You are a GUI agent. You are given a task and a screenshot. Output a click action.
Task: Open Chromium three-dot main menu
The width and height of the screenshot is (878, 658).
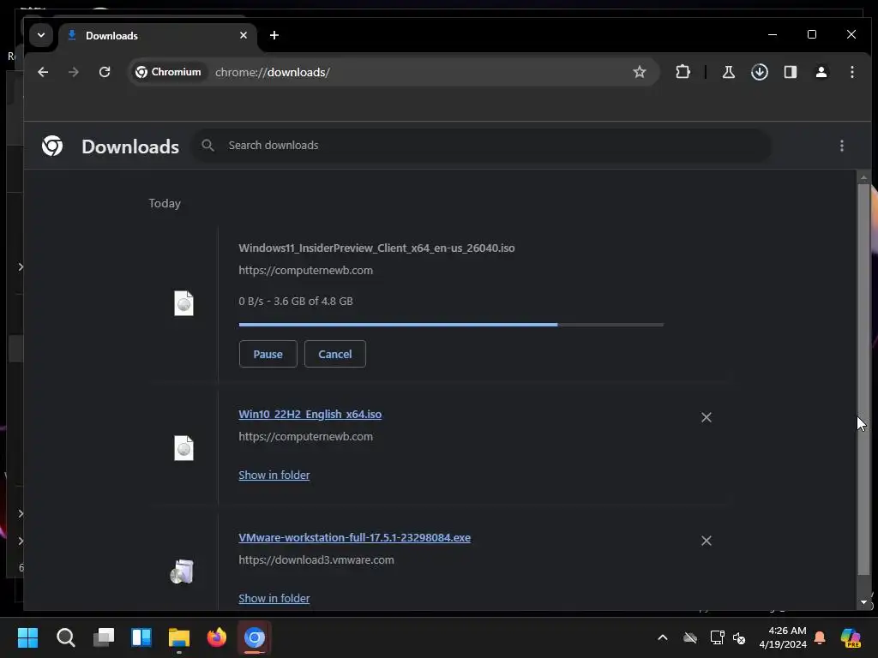pyautogui.click(x=851, y=72)
